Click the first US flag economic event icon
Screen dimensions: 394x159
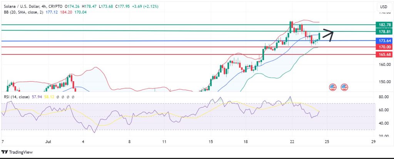pyautogui.click(x=333, y=87)
